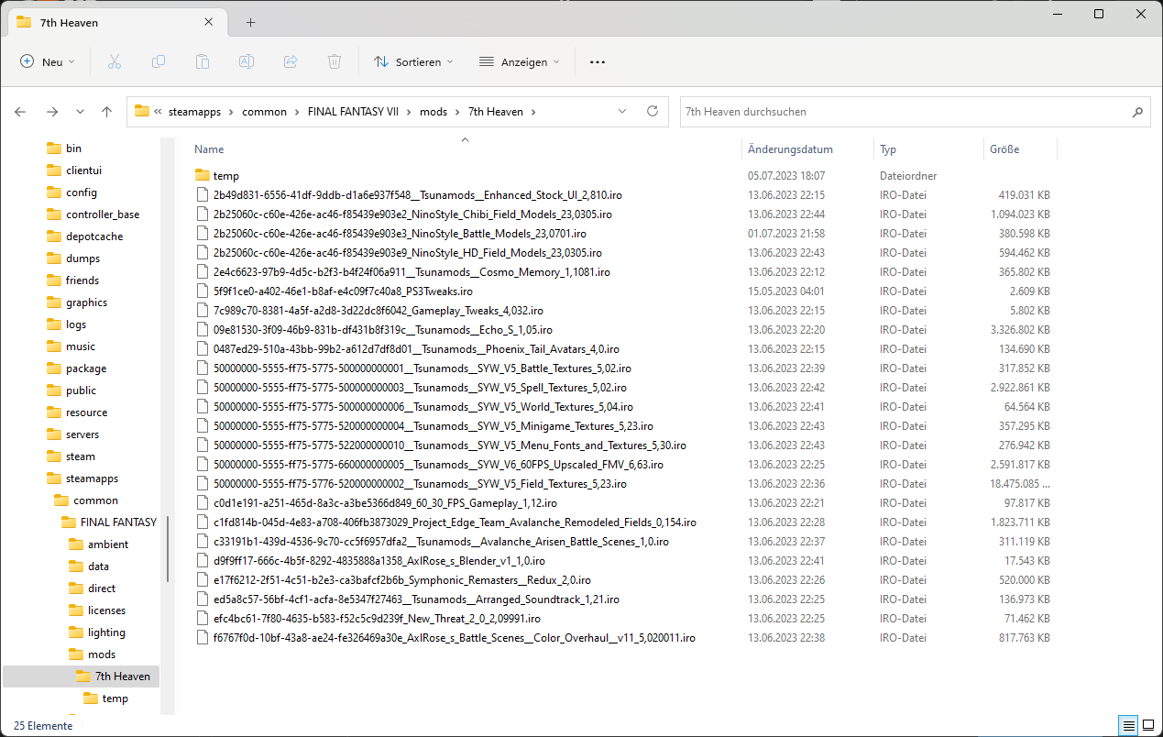The image size is (1163, 737).
Task: Open address bar history dropdown
Action: pos(622,111)
